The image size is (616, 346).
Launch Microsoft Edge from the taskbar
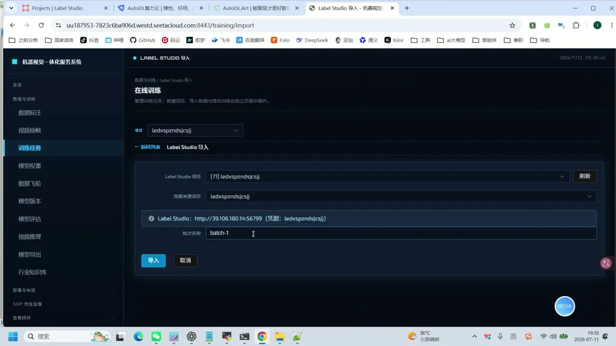(138, 336)
